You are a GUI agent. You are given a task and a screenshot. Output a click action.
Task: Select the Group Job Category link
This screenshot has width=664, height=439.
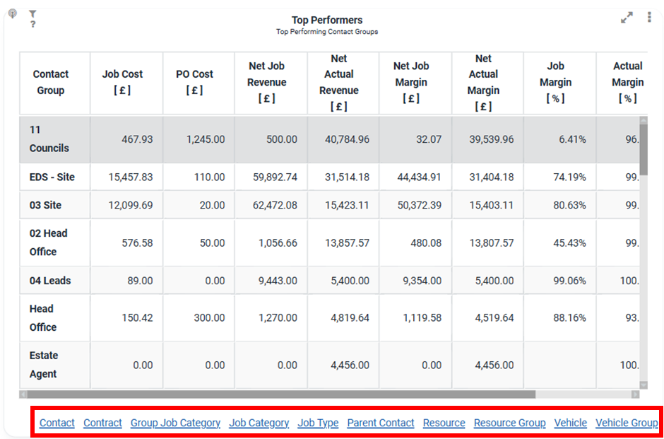tap(175, 423)
